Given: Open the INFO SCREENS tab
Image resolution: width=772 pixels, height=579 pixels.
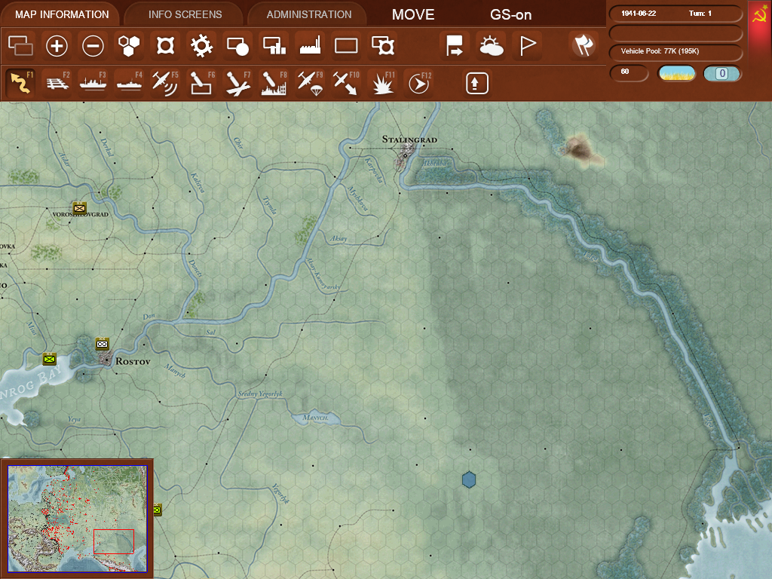Looking at the screenshot, I should coord(185,14).
